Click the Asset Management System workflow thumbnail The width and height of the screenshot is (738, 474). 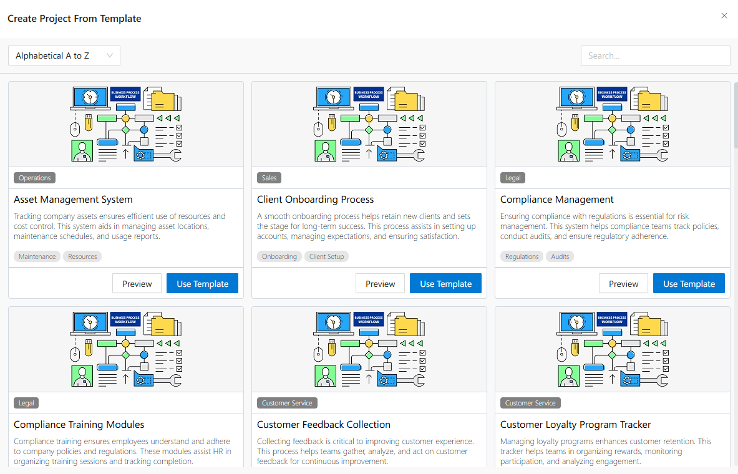coord(125,124)
